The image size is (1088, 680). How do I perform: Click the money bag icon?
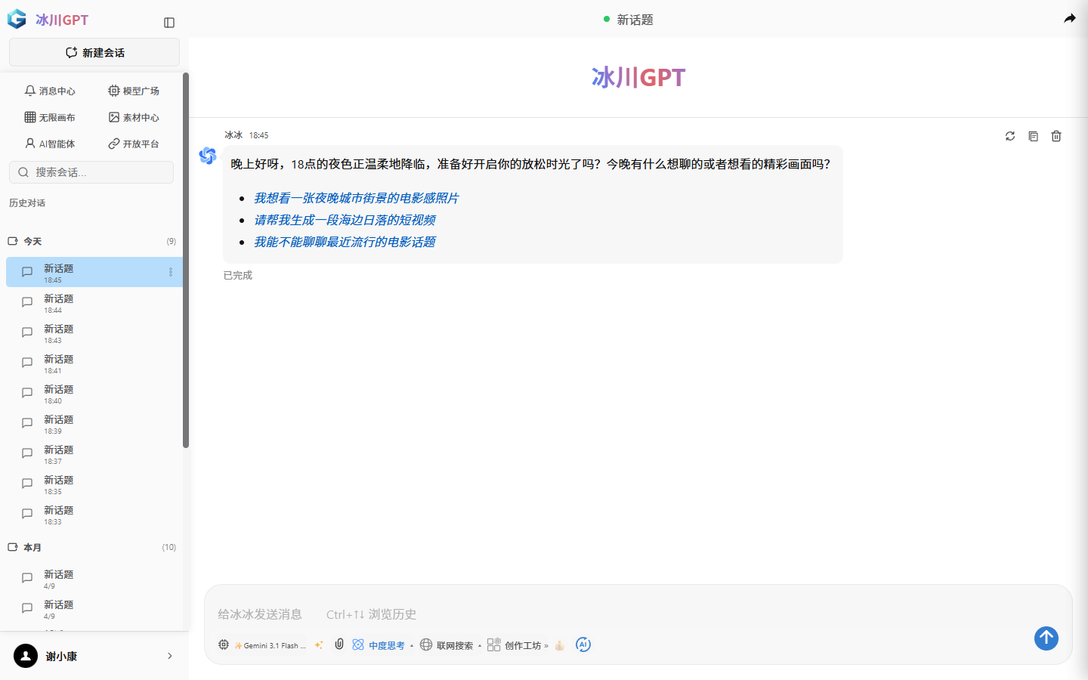click(x=560, y=645)
